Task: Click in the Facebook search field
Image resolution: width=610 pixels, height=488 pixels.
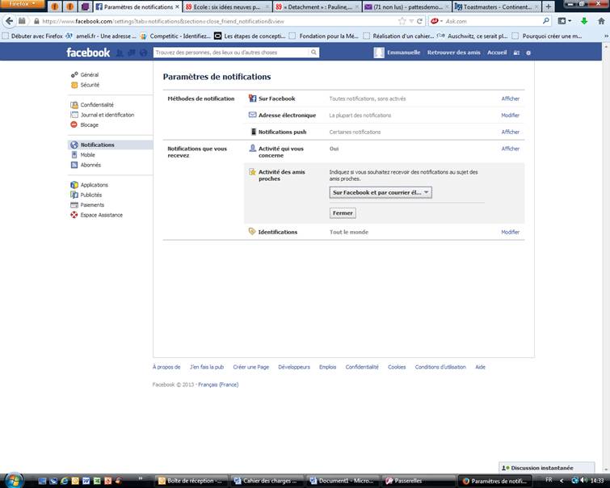Action: click(231, 53)
